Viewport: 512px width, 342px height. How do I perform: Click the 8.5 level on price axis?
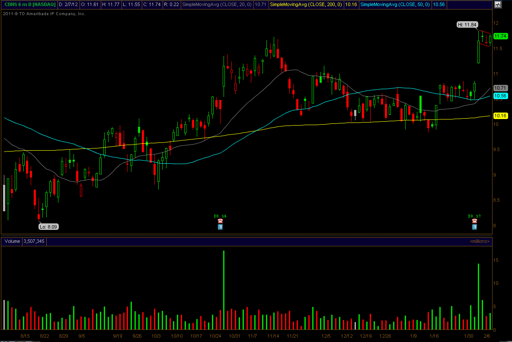tap(496, 200)
